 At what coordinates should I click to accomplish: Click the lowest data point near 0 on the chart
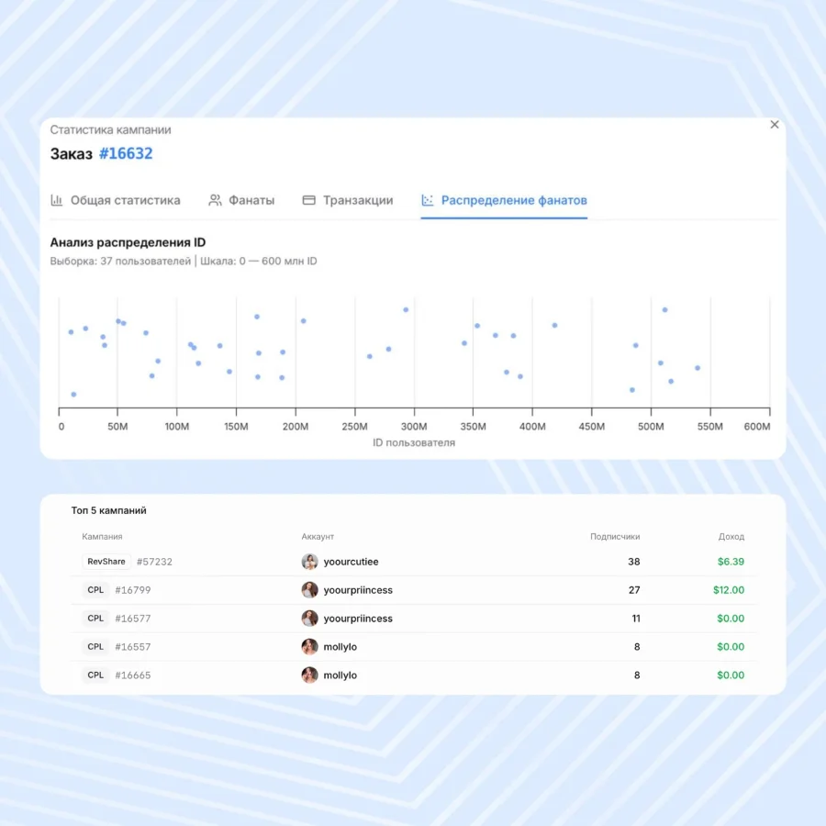tap(73, 395)
